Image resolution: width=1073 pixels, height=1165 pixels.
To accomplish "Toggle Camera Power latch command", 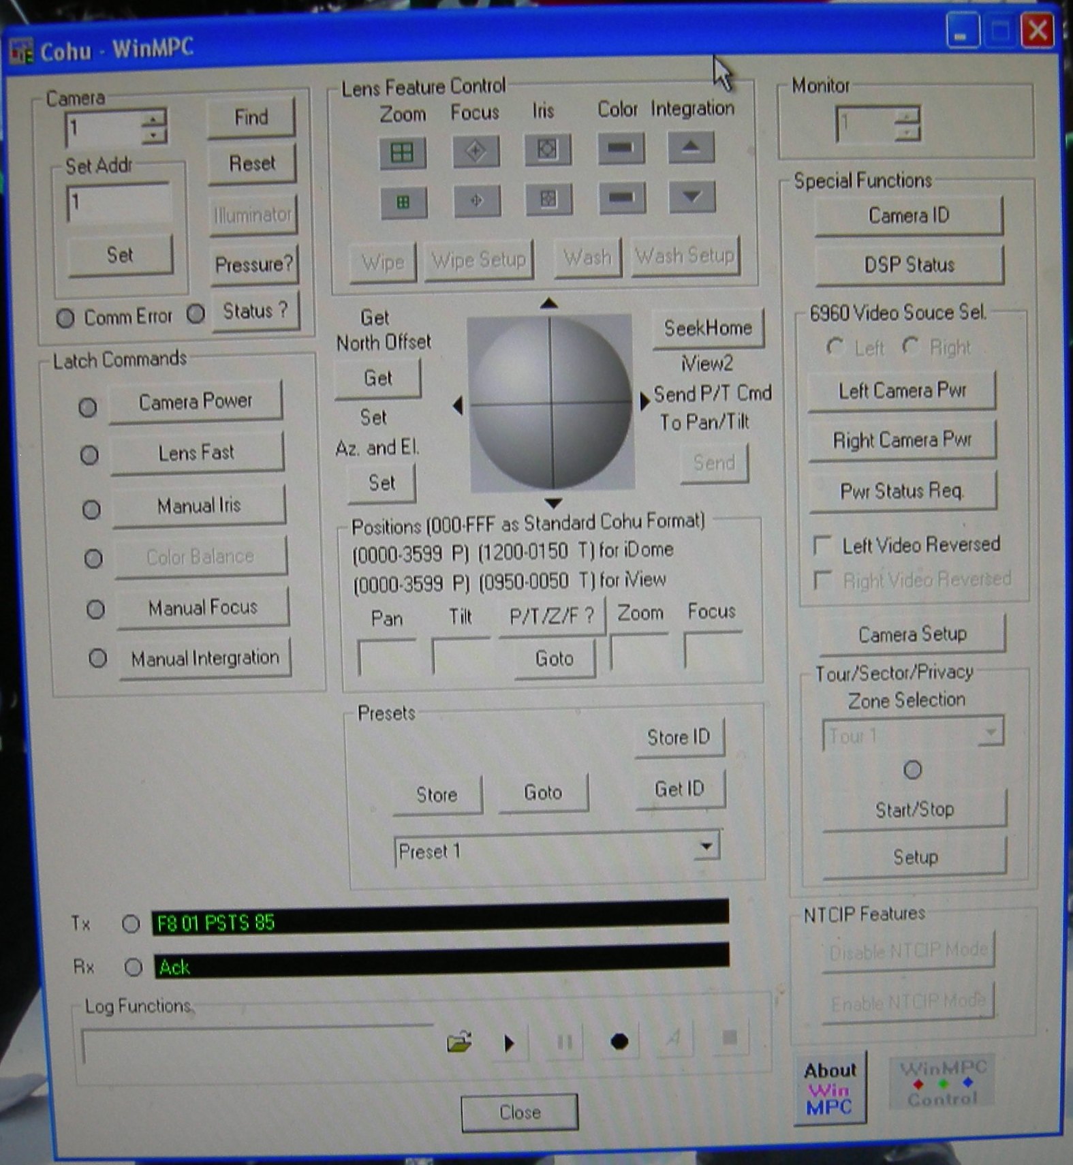I will coord(196,401).
